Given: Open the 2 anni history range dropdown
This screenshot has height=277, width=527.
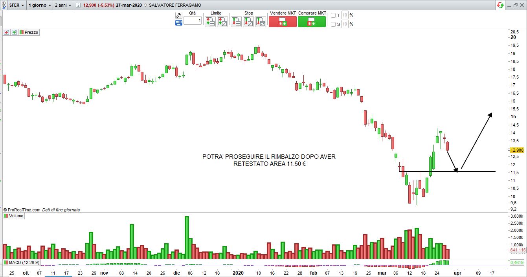Looking at the screenshot, I should pyautogui.click(x=63, y=6).
